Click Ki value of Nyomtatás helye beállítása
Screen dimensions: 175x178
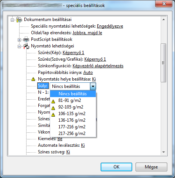click(x=94, y=79)
